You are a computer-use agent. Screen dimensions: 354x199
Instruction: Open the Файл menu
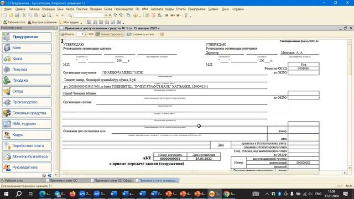(8, 9)
